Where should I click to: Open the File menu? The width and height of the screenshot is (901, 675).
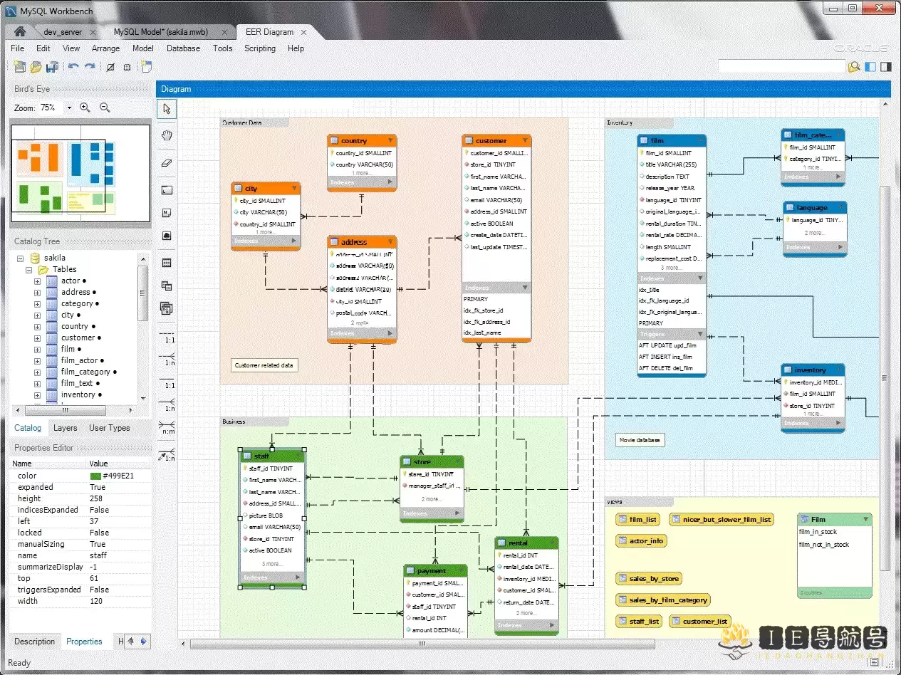[x=18, y=48]
